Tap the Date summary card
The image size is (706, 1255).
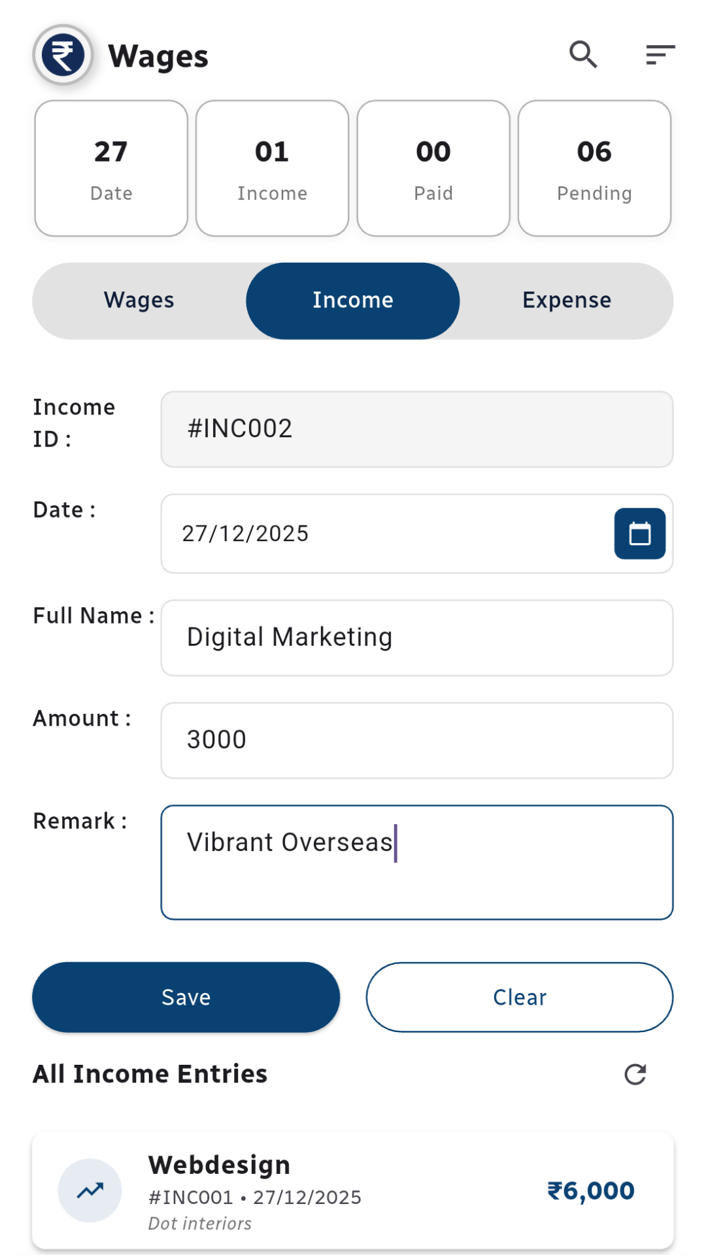click(111, 168)
